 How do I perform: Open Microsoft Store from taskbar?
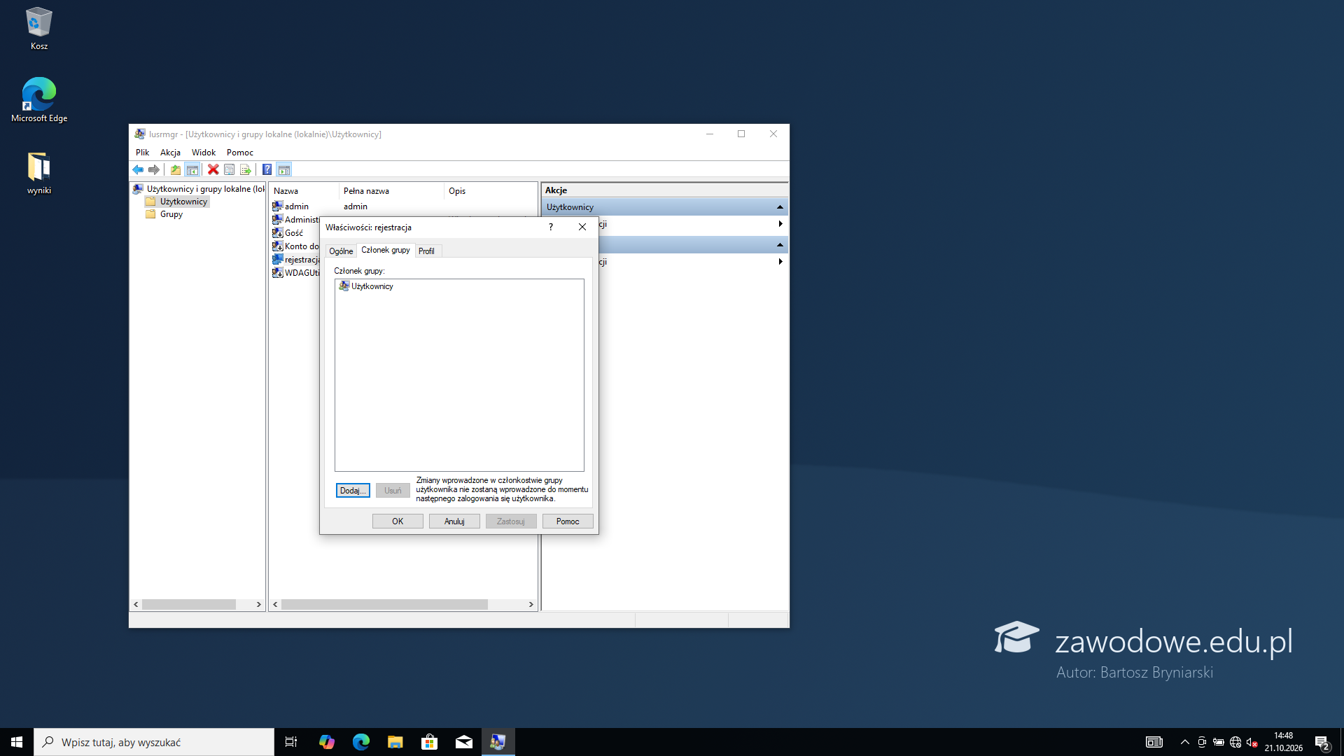[x=430, y=742]
